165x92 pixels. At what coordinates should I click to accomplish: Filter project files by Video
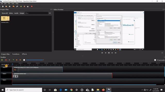click(11, 13)
